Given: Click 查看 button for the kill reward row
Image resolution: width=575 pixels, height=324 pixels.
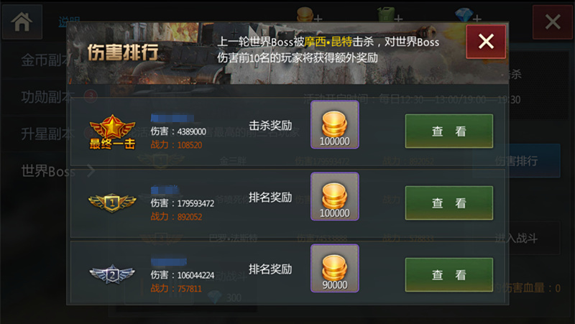Looking at the screenshot, I should (x=448, y=131).
